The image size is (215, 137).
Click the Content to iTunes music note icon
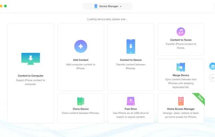[x=181, y=32]
